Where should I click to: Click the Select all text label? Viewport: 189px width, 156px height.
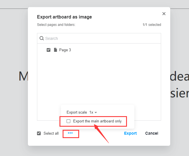51,133
